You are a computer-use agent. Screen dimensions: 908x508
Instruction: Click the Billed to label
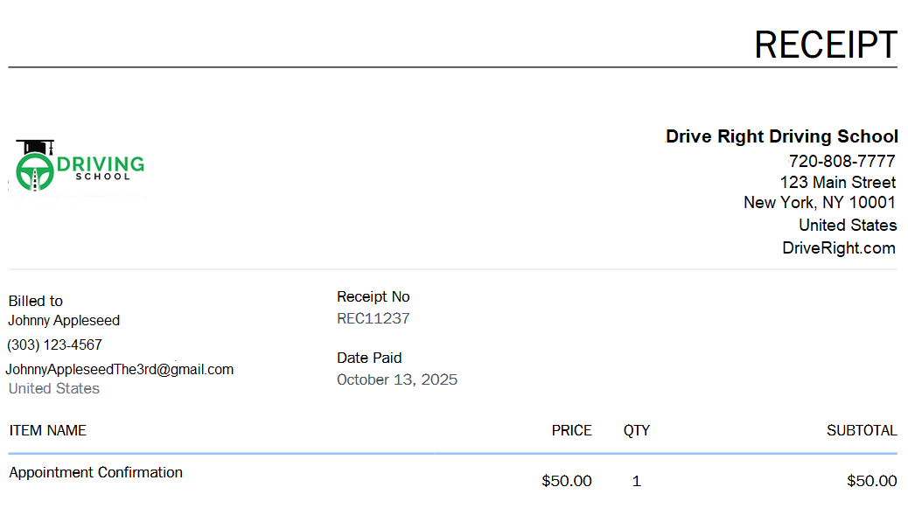pyautogui.click(x=36, y=301)
